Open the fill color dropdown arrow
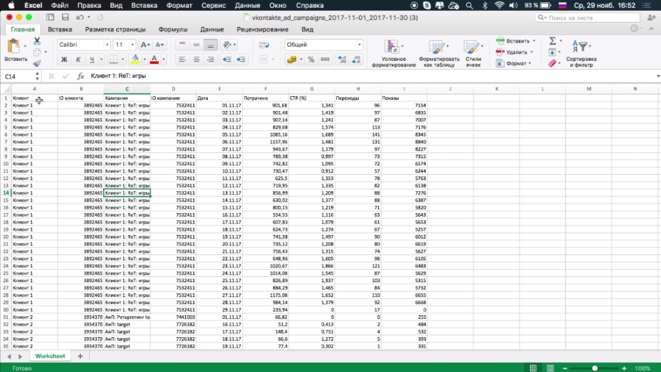 click(144, 59)
